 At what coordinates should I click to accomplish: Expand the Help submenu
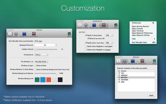click(x=143, y=39)
